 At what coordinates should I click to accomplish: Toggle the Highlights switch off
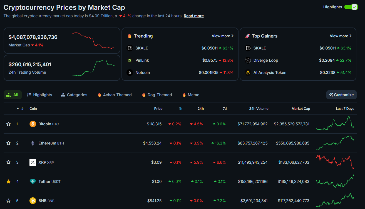pos(351,7)
